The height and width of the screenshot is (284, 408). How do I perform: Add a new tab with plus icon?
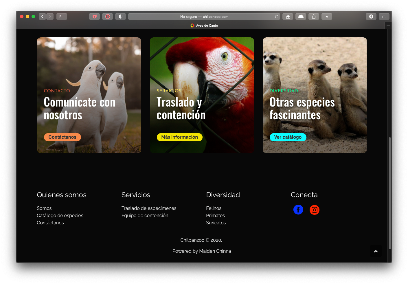click(388, 25)
